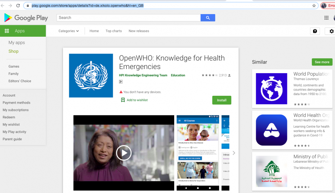Open the World Health Organization app icon
This screenshot has width=335, height=193.
[x=272, y=130]
